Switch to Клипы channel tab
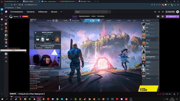The image size is (180, 101). click(x=93, y=16)
